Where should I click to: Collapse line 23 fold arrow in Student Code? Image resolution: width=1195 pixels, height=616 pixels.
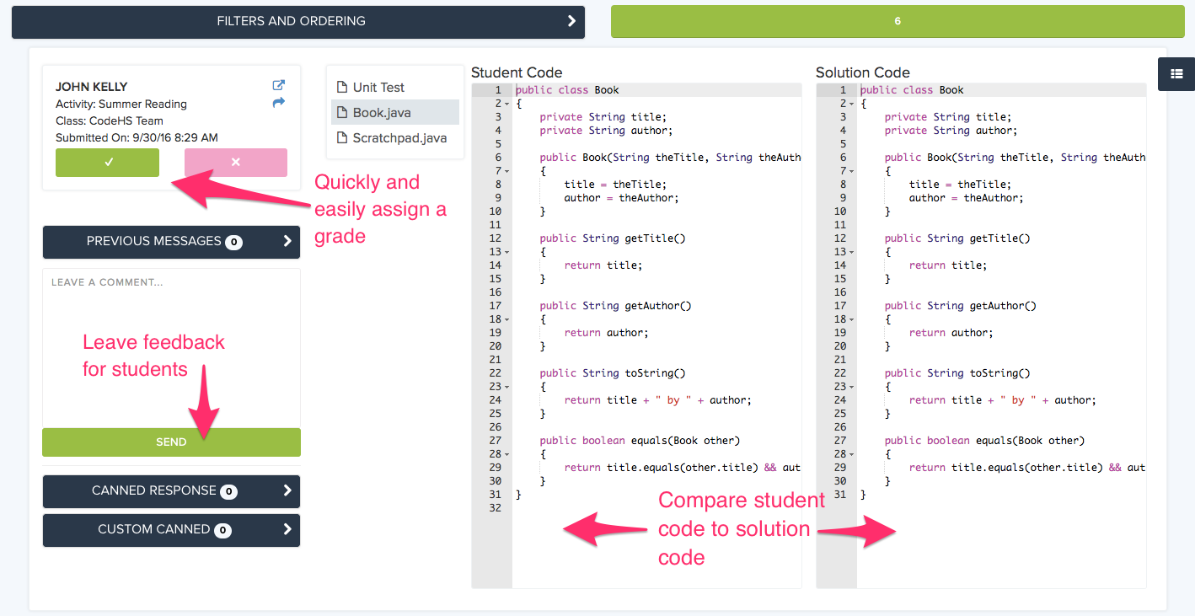pyautogui.click(x=507, y=387)
